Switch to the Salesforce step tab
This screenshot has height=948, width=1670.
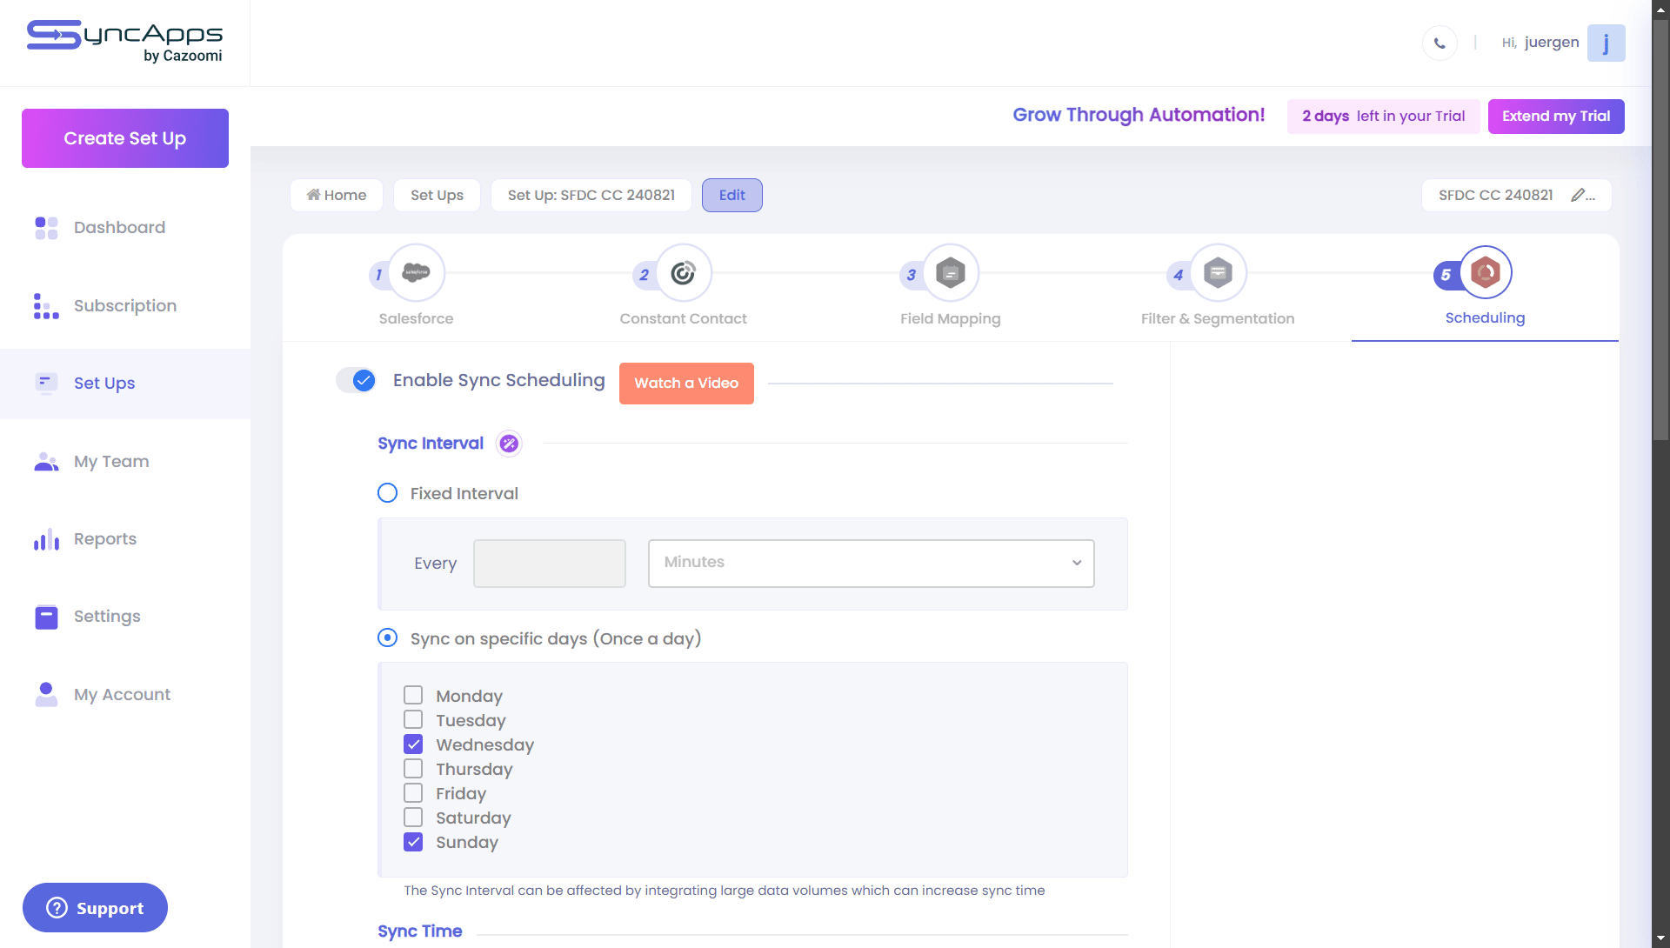tap(416, 288)
